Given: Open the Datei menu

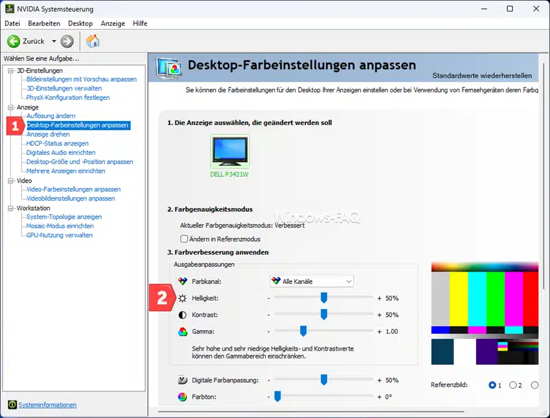Looking at the screenshot, I should [12, 23].
